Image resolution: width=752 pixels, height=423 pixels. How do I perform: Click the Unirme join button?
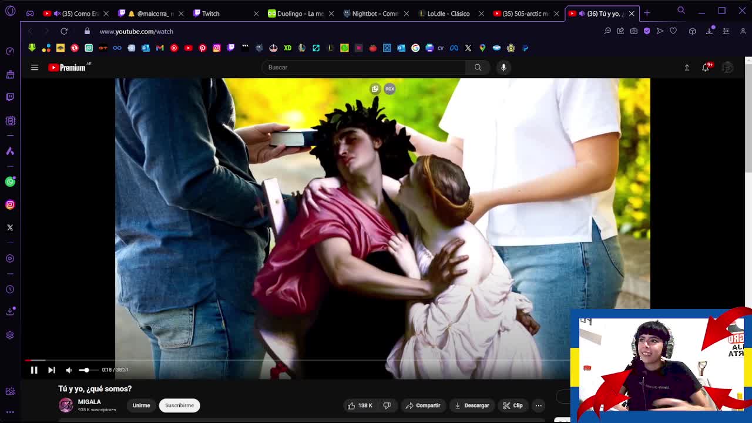point(141,405)
